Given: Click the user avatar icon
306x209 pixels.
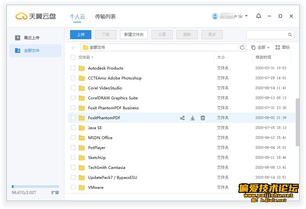Looking at the screenshot, I should [215, 16].
